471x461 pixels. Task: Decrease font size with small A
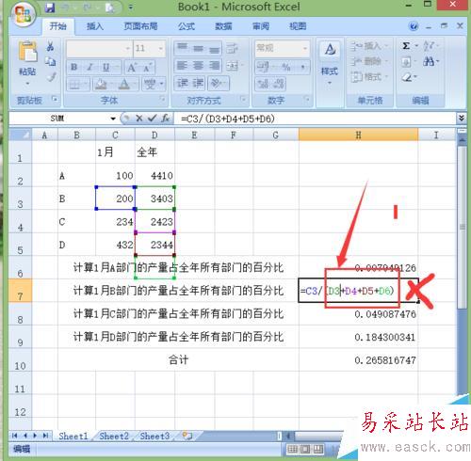(147, 67)
